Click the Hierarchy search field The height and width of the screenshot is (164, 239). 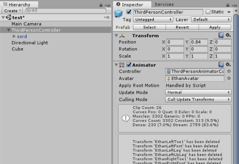[66, 11]
